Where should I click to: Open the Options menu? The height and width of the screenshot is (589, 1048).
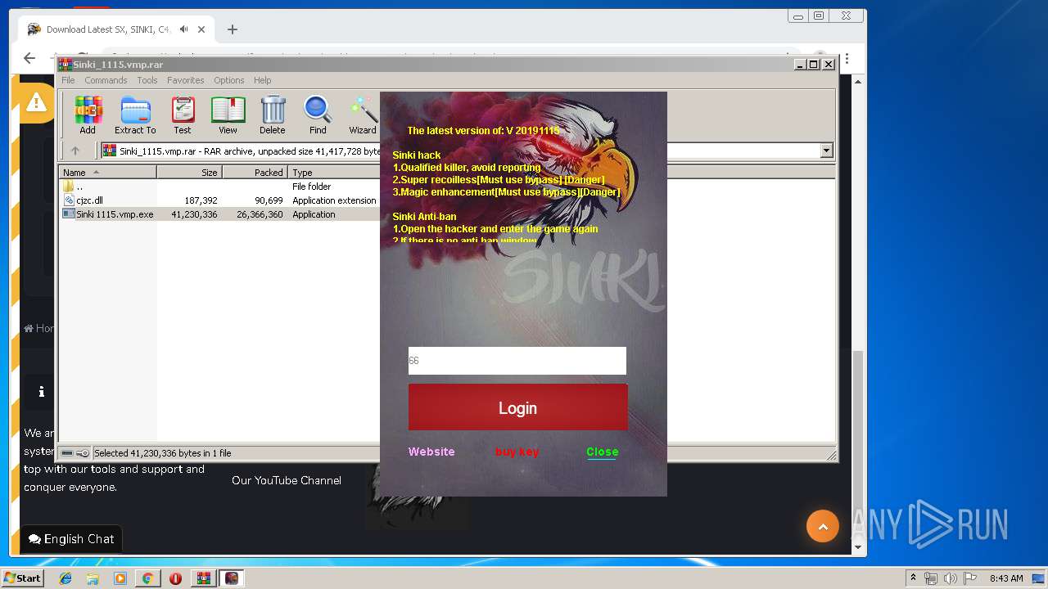coord(229,80)
